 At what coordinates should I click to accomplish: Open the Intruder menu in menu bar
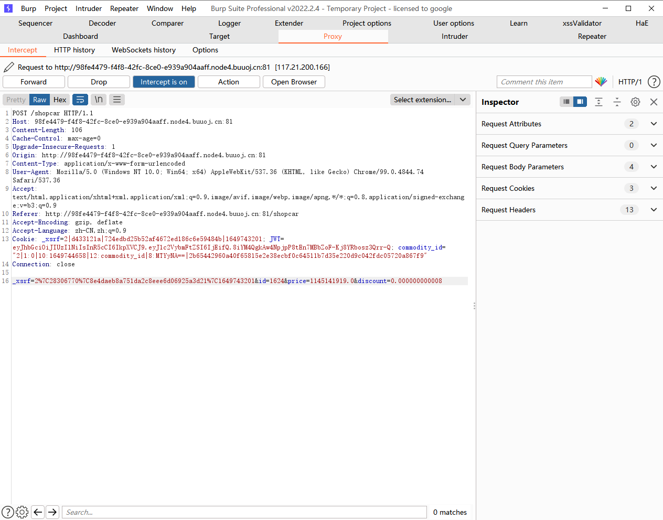89,8
